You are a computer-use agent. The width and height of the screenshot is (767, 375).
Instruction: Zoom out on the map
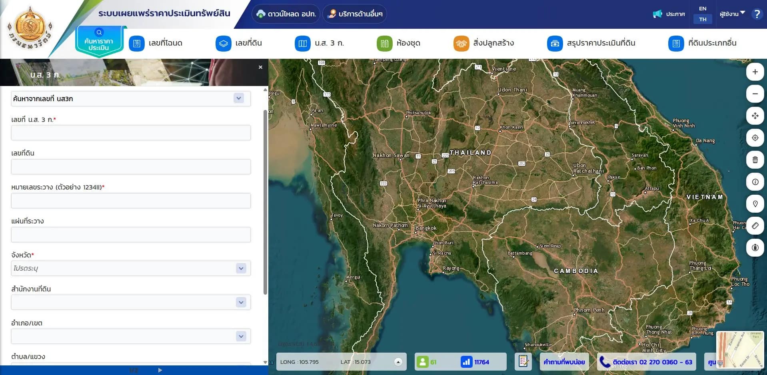click(755, 94)
